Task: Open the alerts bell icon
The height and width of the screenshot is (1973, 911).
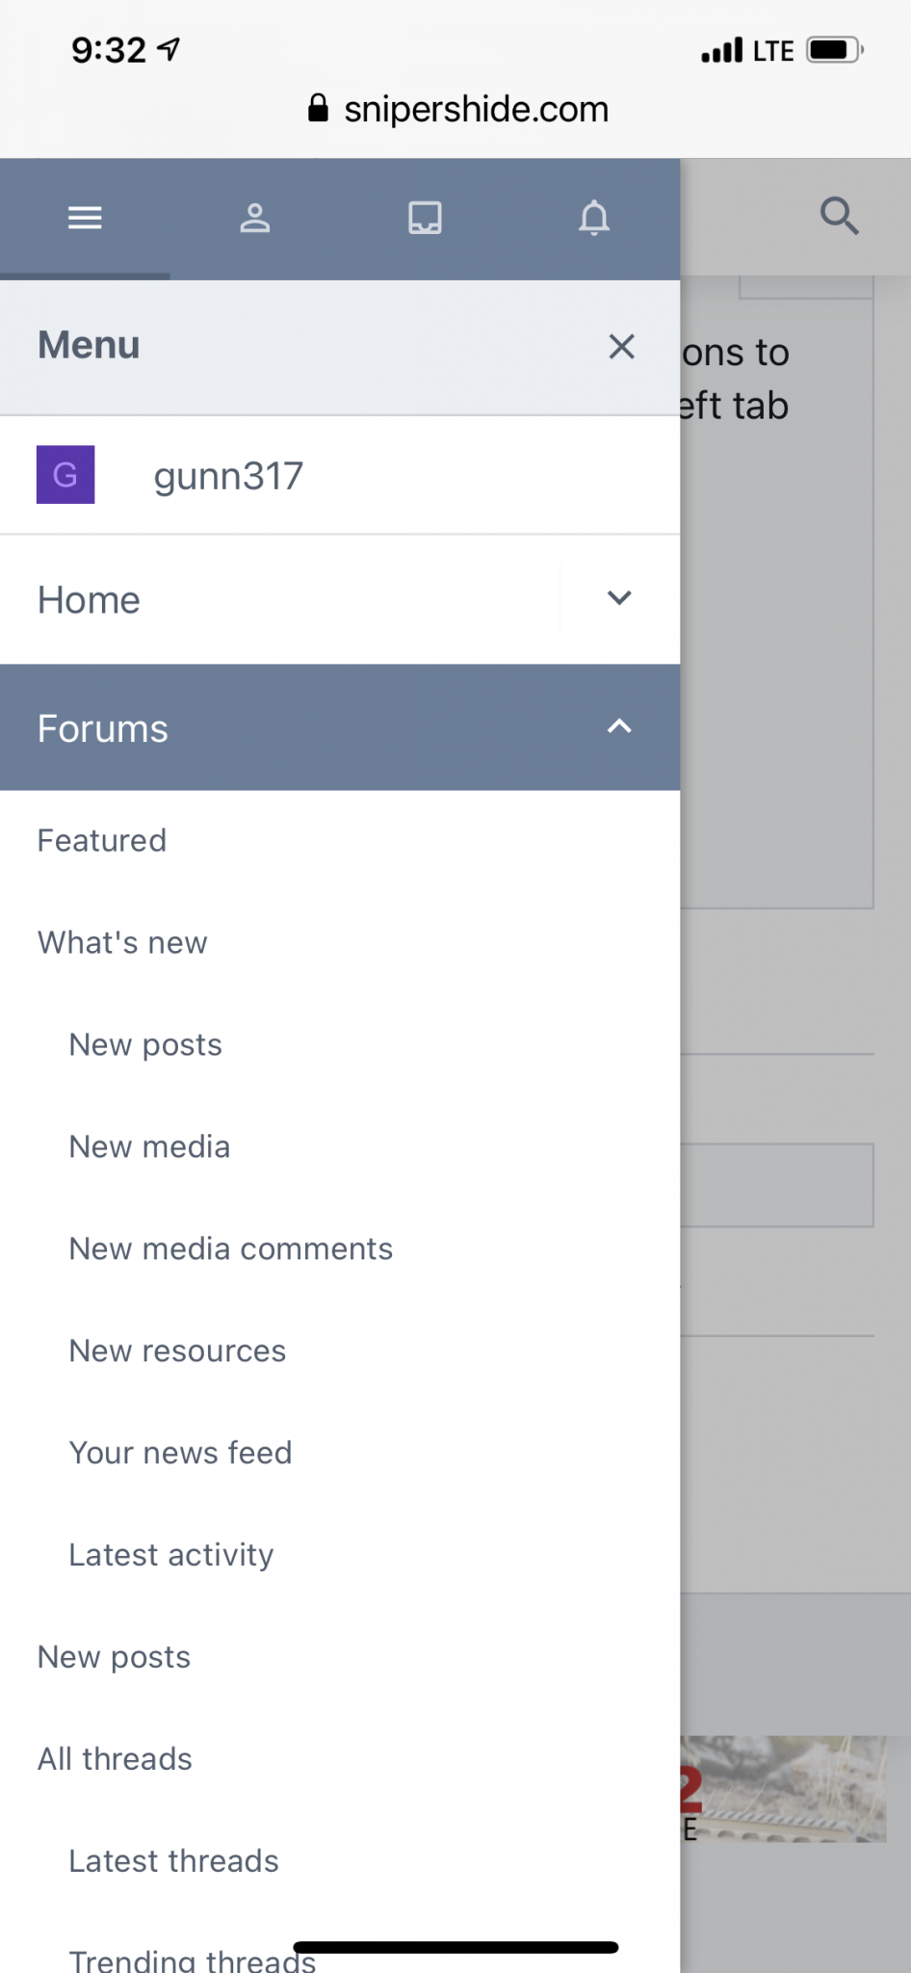Action: [594, 218]
